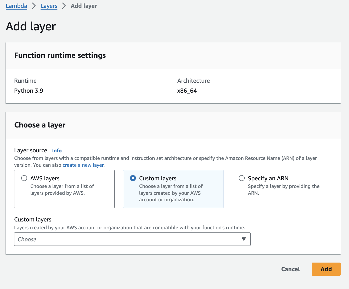Click the second breadcrumb chevron icon
The height and width of the screenshot is (289, 349).
click(x=64, y=5)
